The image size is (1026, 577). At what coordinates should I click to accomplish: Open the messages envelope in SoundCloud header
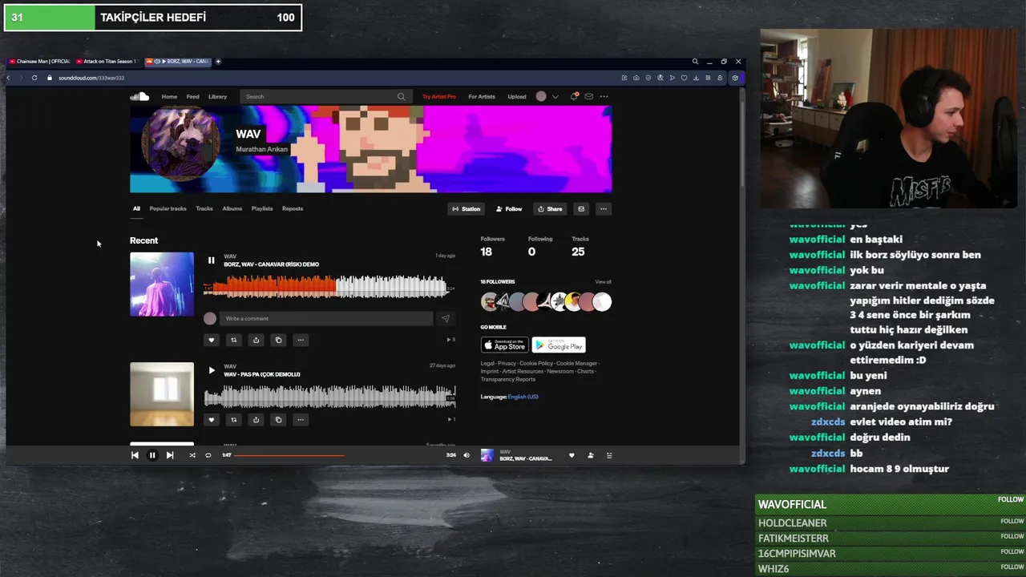(588, 96)
